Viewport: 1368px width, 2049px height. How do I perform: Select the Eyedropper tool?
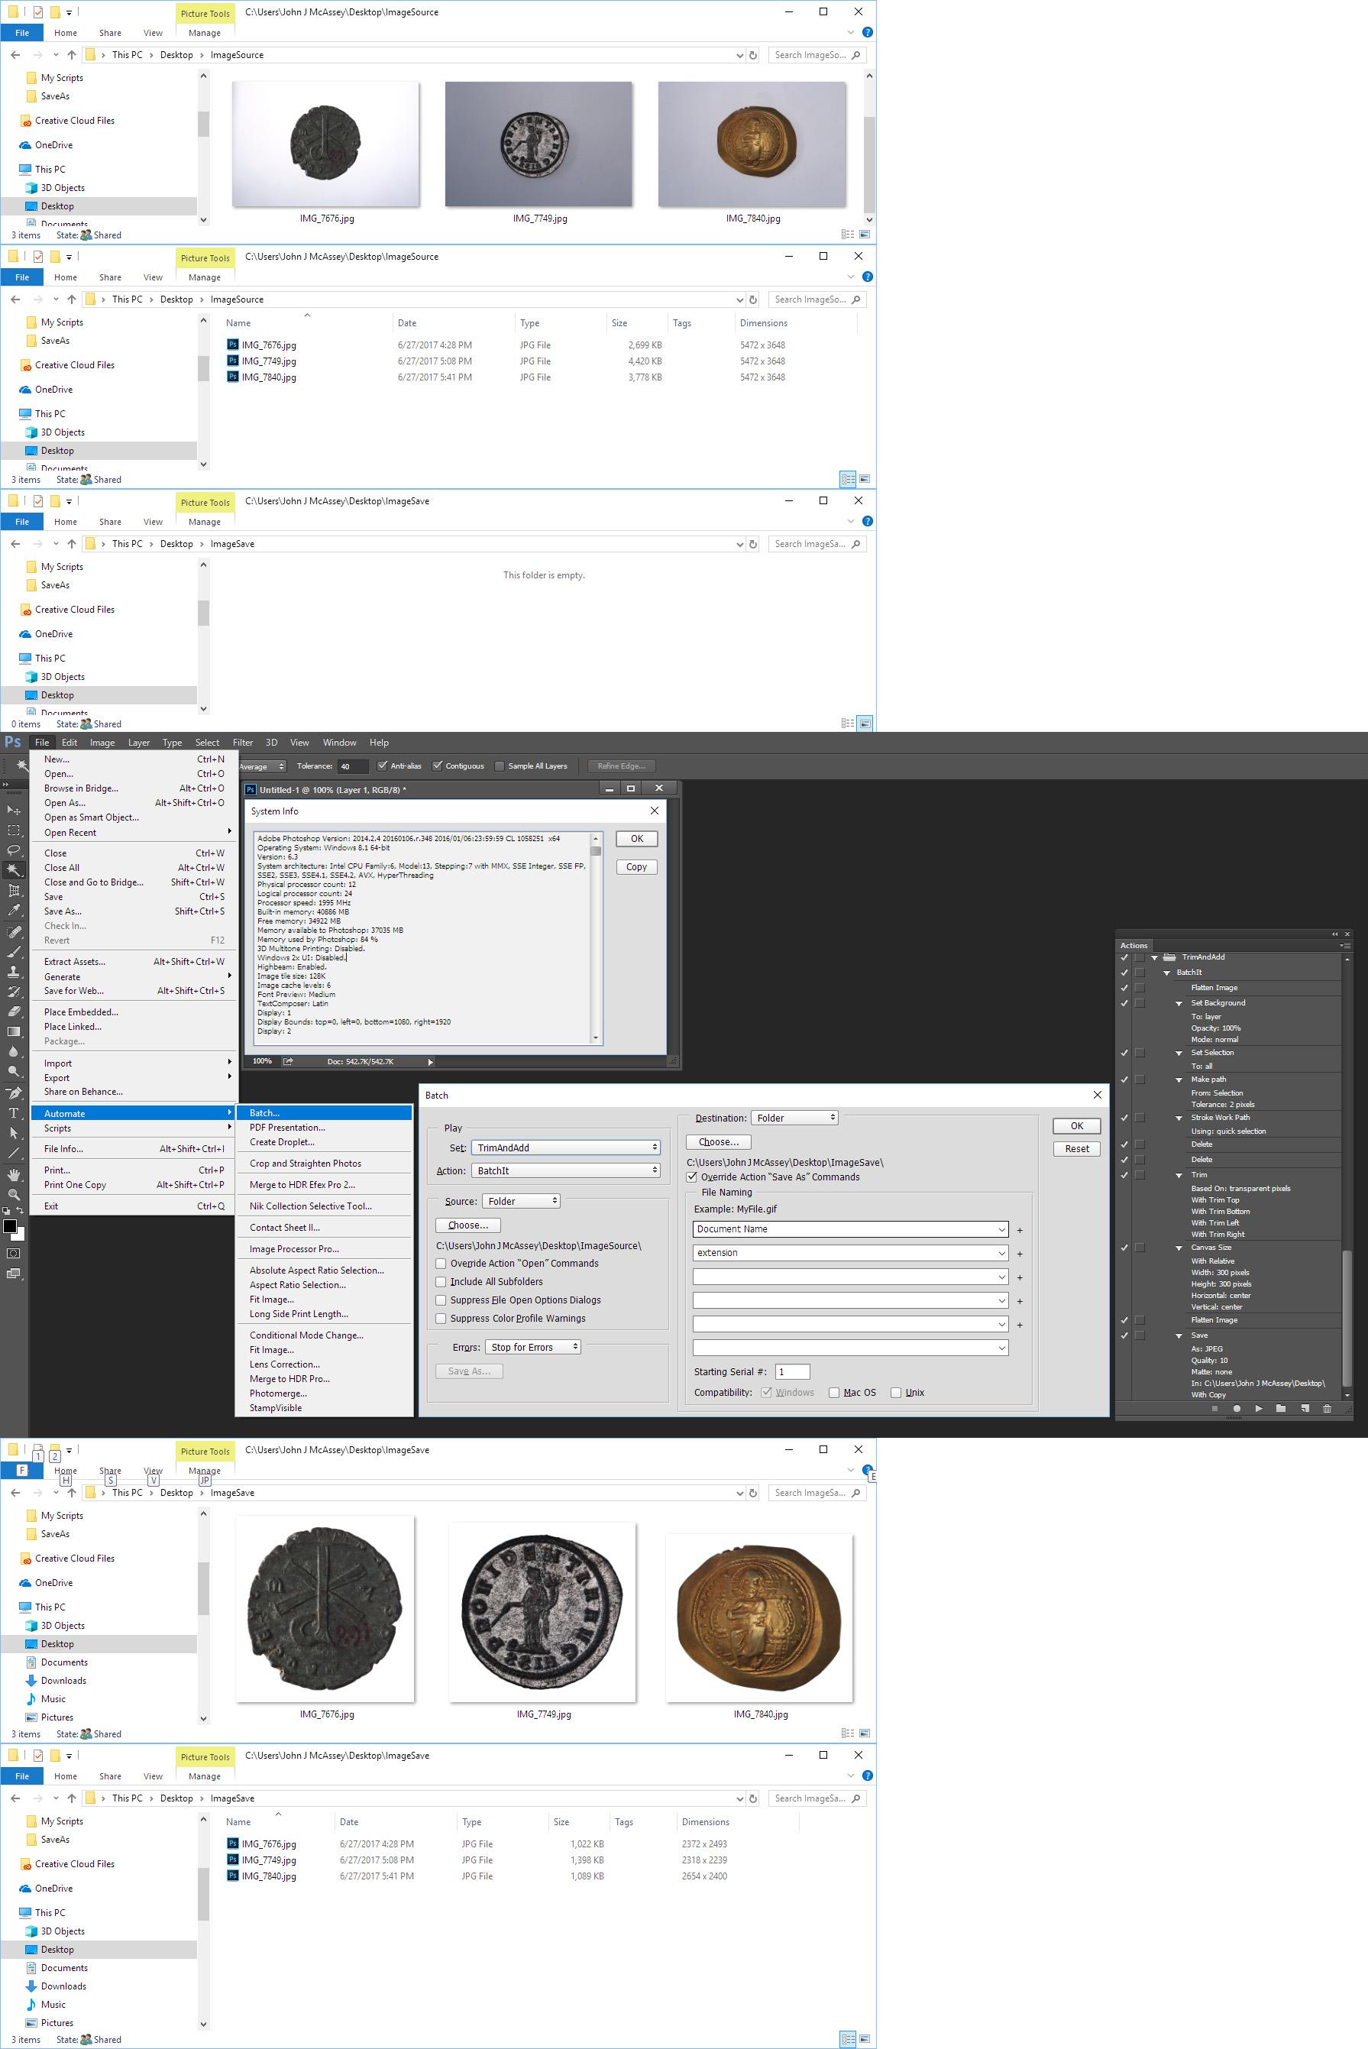[14, 910]
